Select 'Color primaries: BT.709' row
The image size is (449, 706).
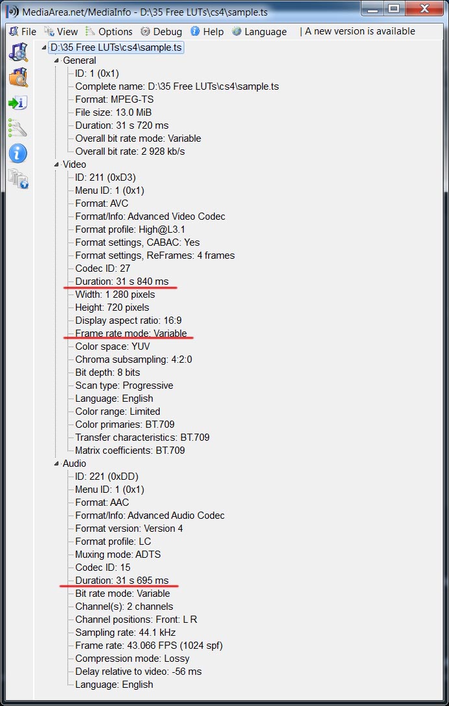pyautogui.click(x=125, y=425)
